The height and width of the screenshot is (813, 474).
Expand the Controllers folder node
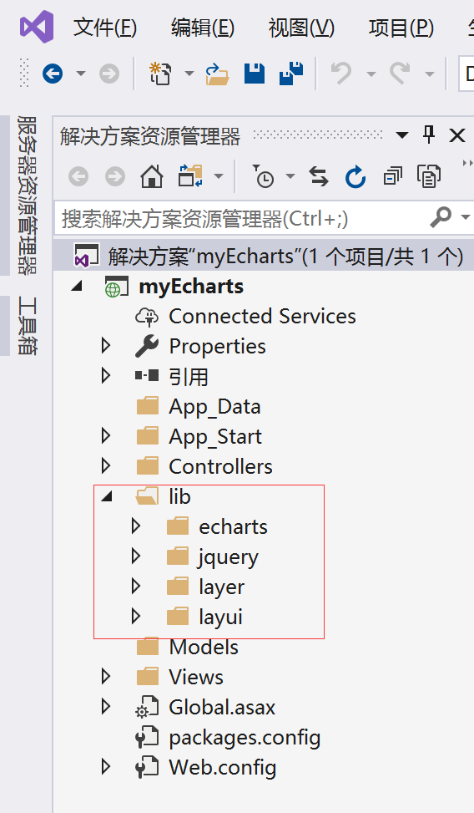[106, 466]
